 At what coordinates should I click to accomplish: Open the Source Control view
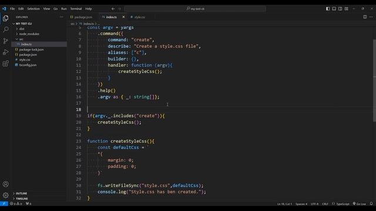click(5, 40)
